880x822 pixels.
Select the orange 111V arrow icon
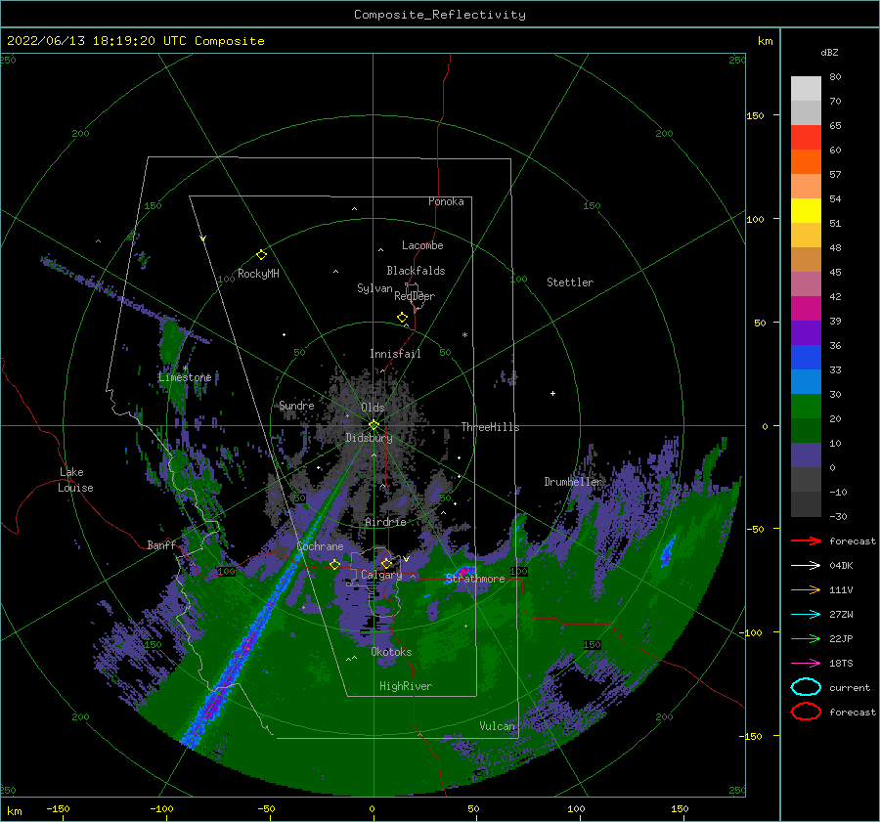click(806, 589)
